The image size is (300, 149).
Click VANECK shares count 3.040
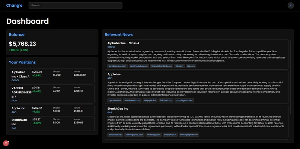(56, 91)
